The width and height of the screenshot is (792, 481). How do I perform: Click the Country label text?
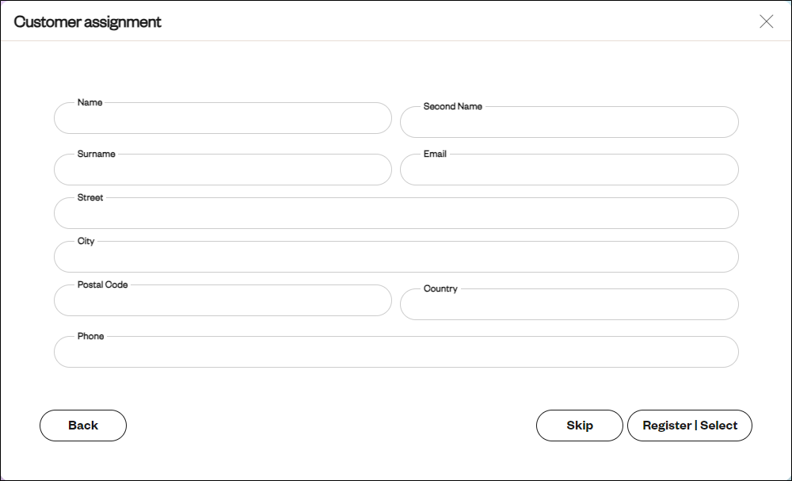tap(440, 288)
